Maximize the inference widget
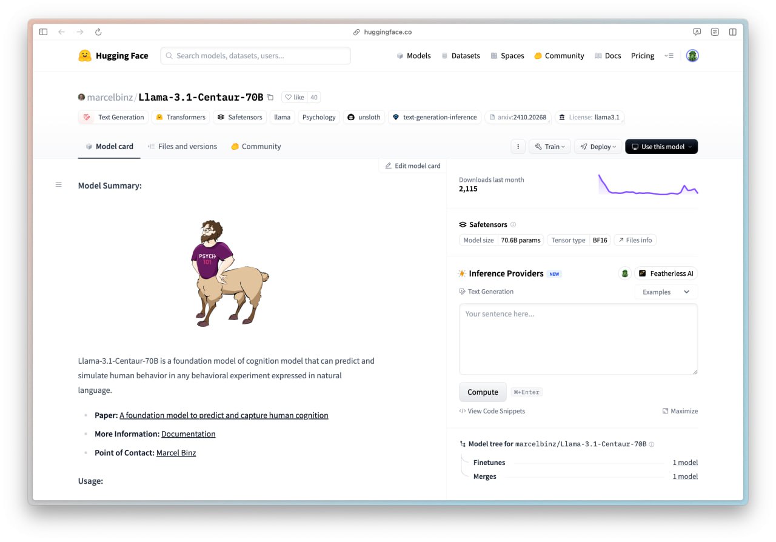Image resolution: width=776 pixels, height=542 pixels. [680, 411]
